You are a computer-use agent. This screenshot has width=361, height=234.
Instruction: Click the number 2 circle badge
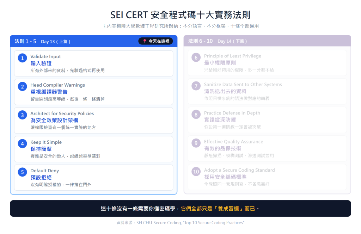[22, 87]
